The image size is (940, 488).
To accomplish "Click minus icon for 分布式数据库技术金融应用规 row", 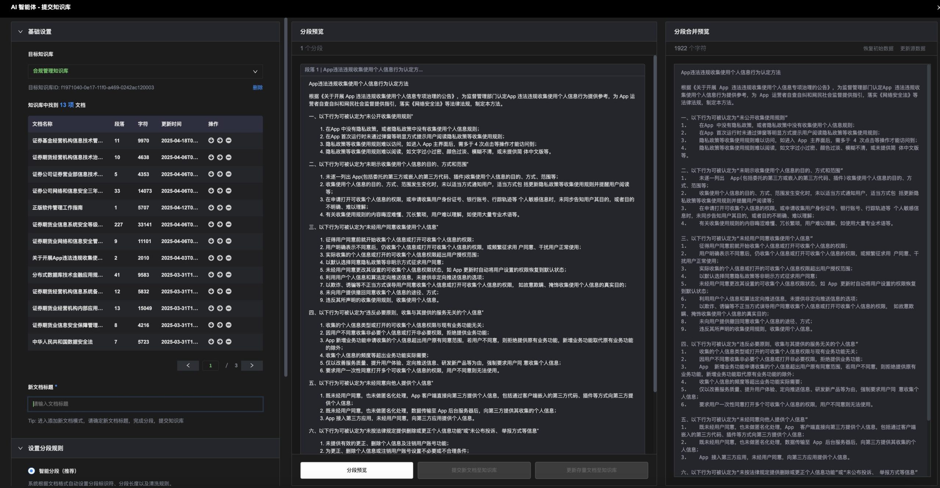I will pyautogui.click(x=228, y=275).
